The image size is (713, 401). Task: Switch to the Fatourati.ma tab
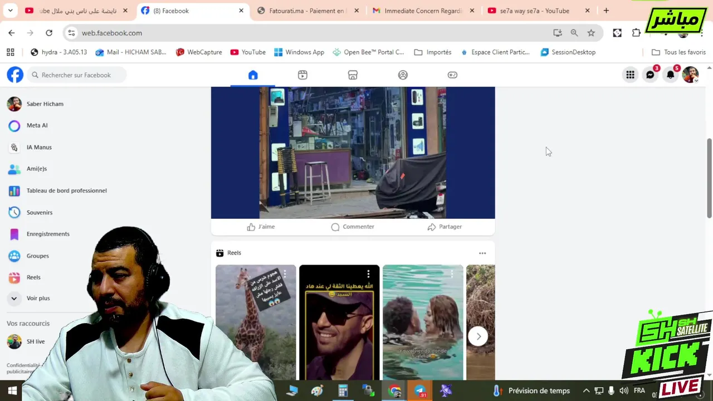[307, 11]
